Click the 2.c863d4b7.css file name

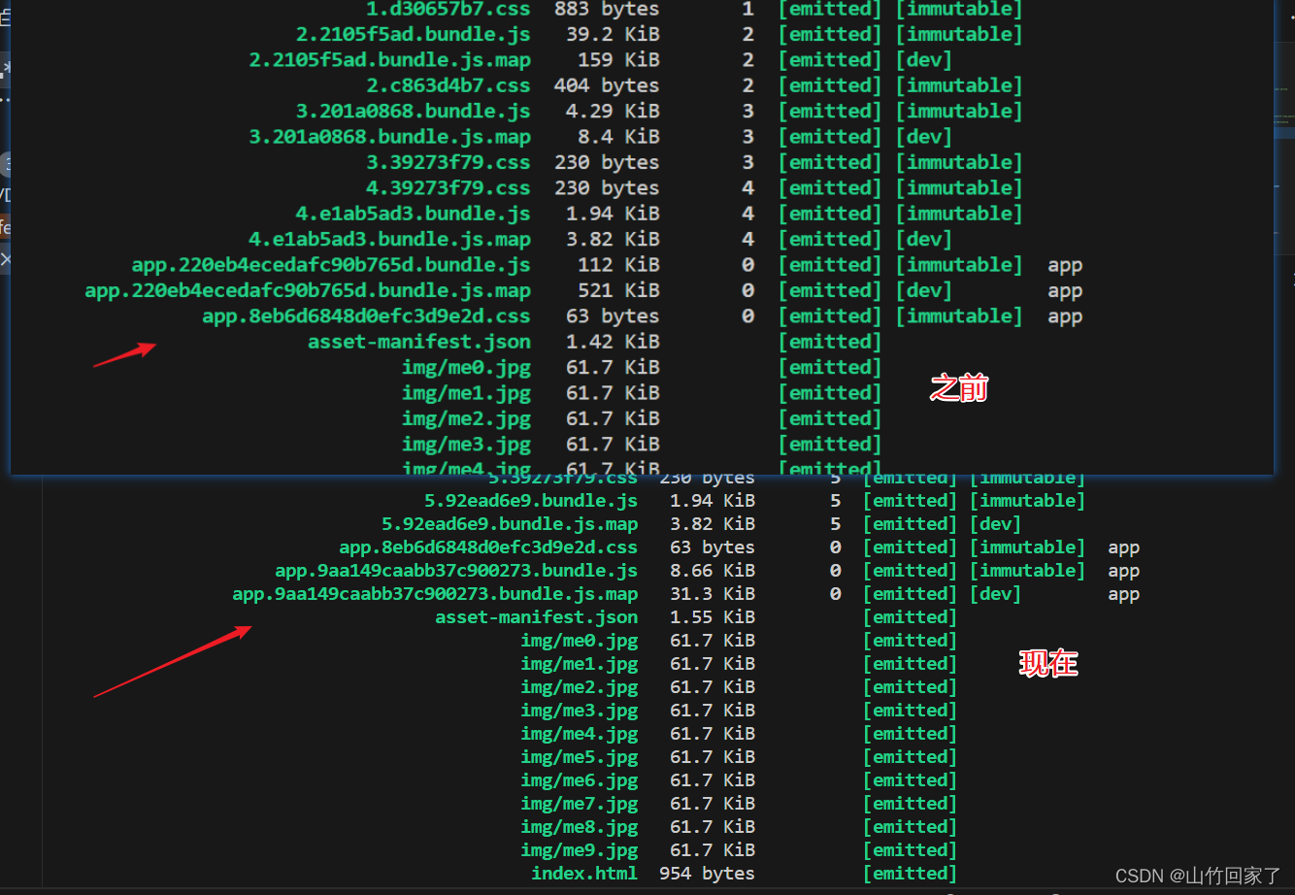448,86
